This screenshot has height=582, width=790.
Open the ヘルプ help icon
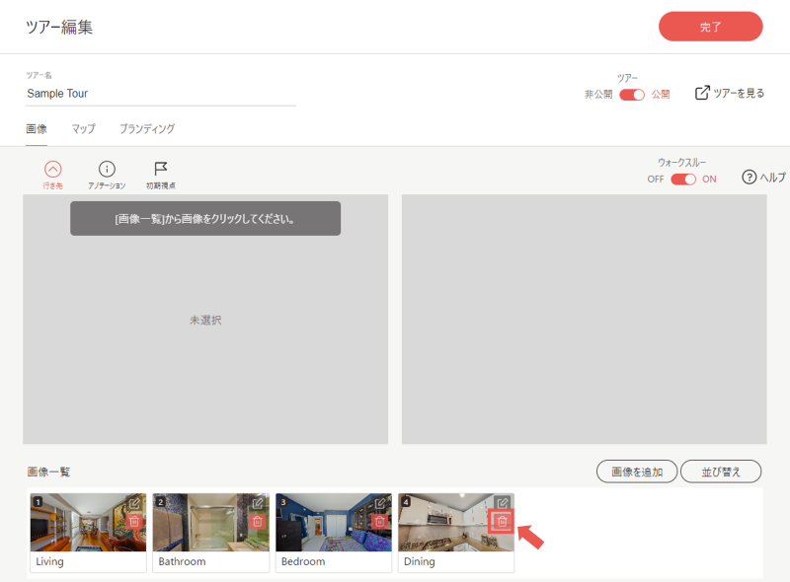pyautogui.click(x=749, y=177)
